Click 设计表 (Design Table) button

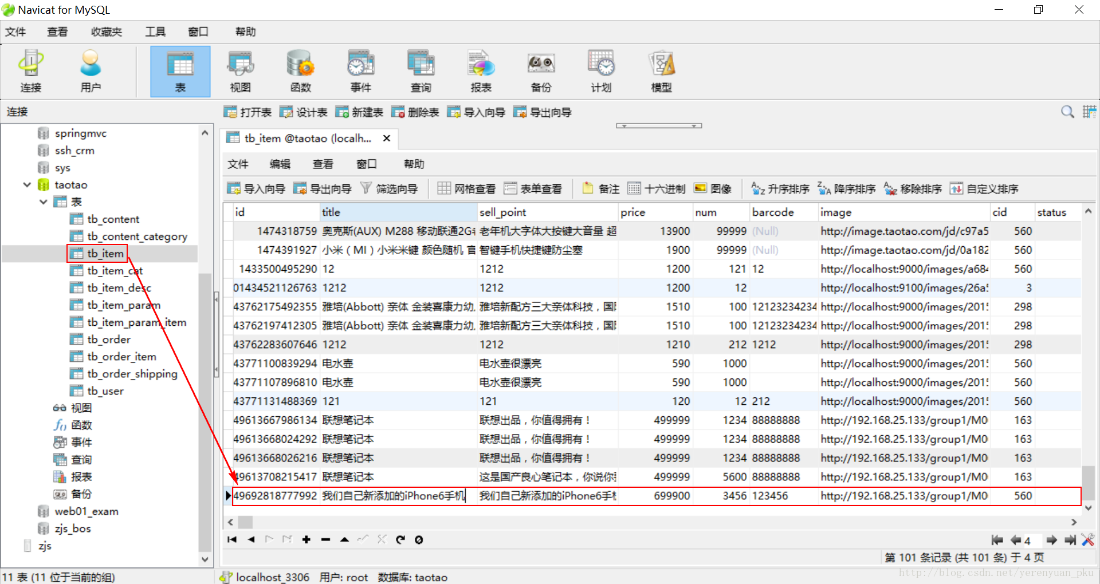304,112
